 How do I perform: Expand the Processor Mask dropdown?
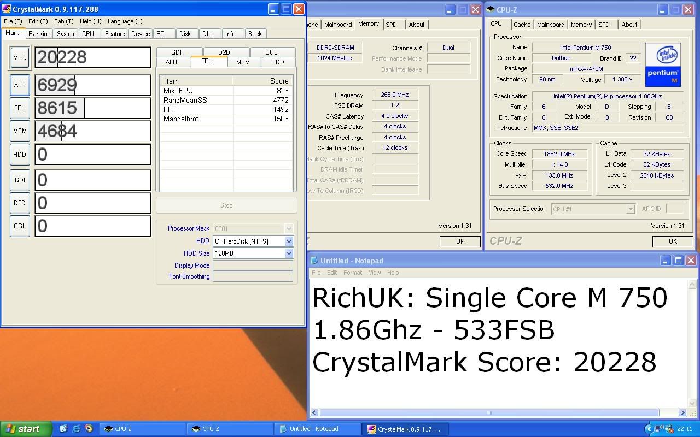point(289,229)
